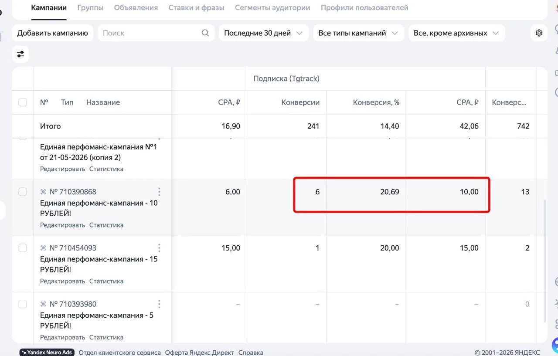The image size is (558, 356).
Task: Click the Добавить кампанию button
Action: pyautogui.click(x=53, y=33)
